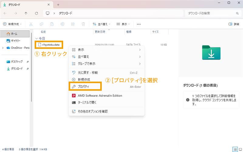Close the ダウンロード tab
Screen dimensions: 243x152
coord(49,5)
